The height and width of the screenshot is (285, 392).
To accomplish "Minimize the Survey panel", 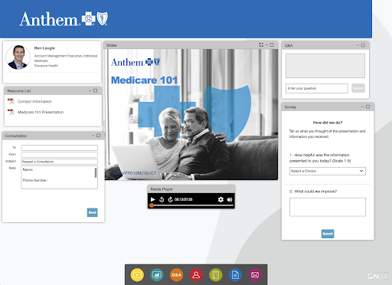I will (x=363, y=106).
